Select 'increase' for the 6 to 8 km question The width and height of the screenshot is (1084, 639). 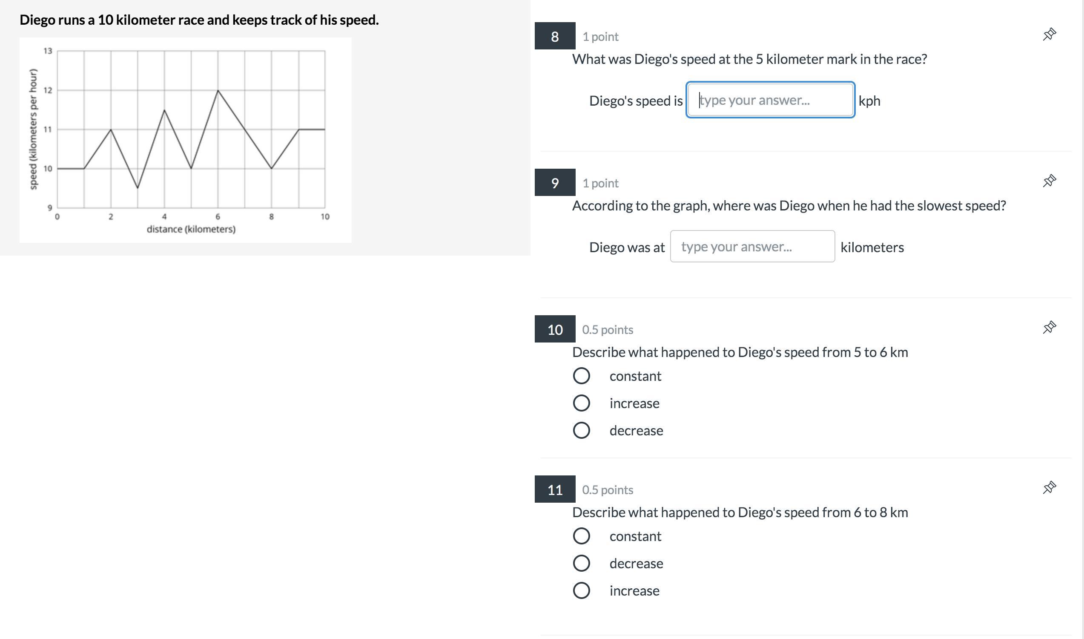581,590
